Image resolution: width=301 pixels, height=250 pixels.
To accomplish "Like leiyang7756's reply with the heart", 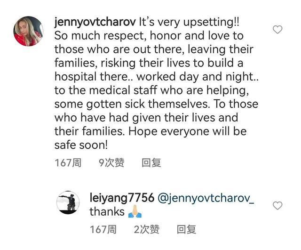I will pyautogui.click(x=277, y=205).
